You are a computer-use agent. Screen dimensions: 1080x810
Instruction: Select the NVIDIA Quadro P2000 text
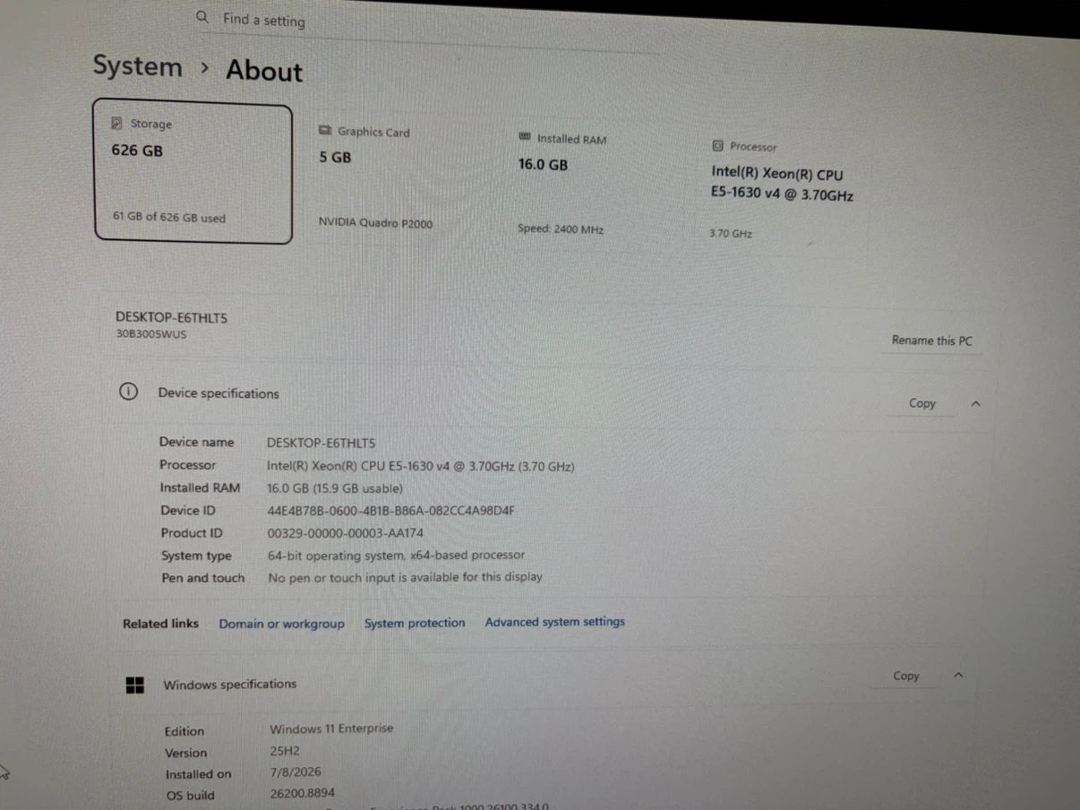375,223
